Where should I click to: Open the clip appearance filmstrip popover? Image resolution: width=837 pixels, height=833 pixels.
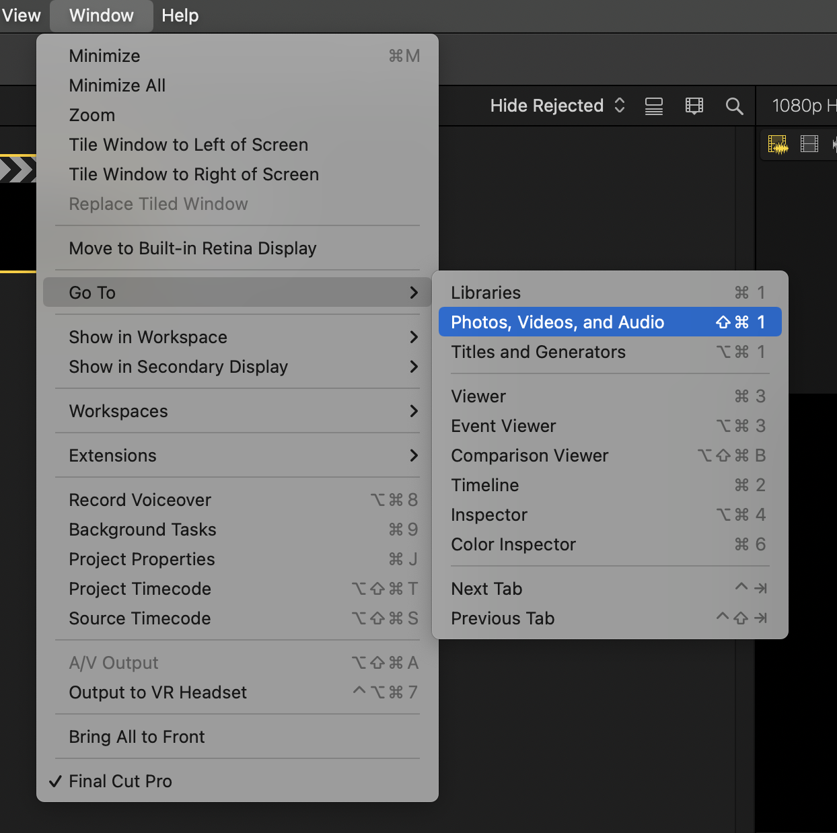point(694,106)
